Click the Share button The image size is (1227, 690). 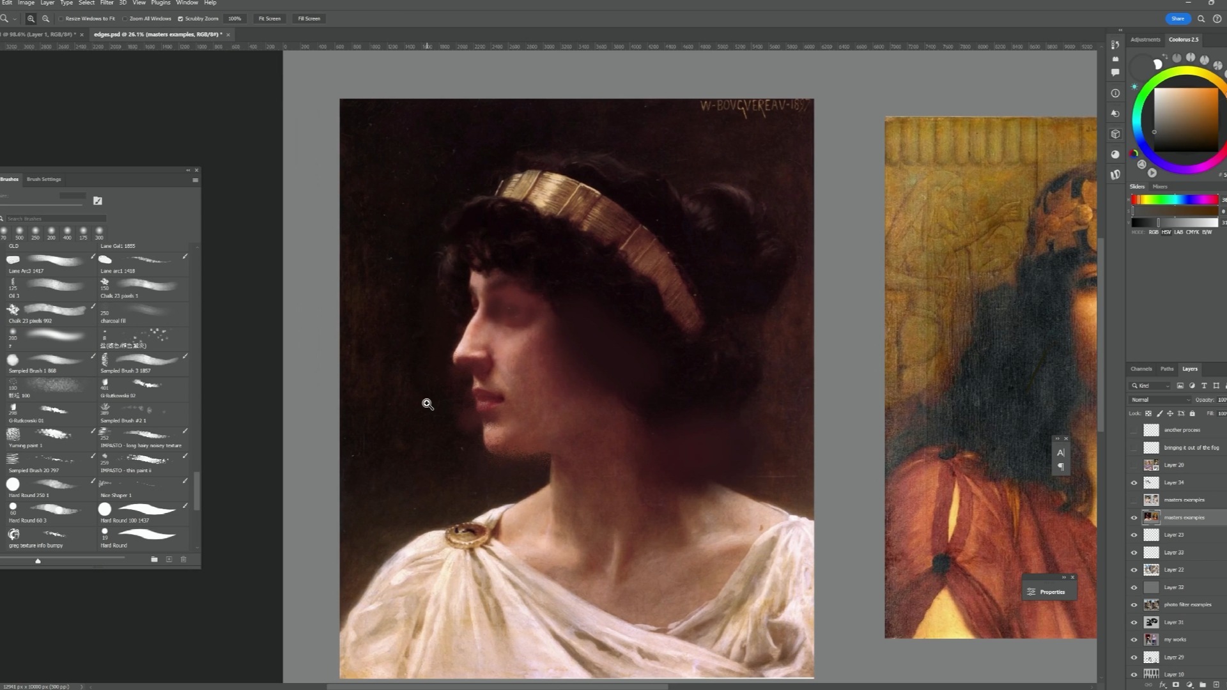1178,19
